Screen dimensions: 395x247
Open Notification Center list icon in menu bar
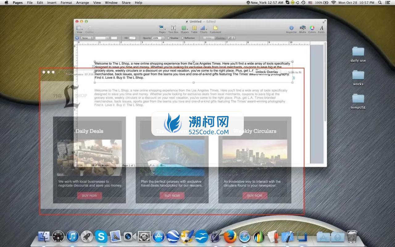[x=388, y=2]
